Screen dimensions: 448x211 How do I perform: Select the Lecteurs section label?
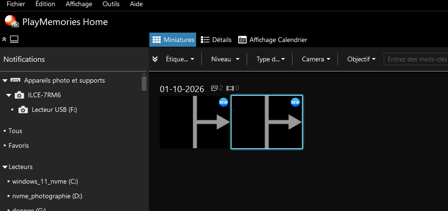tap(21, 167)
